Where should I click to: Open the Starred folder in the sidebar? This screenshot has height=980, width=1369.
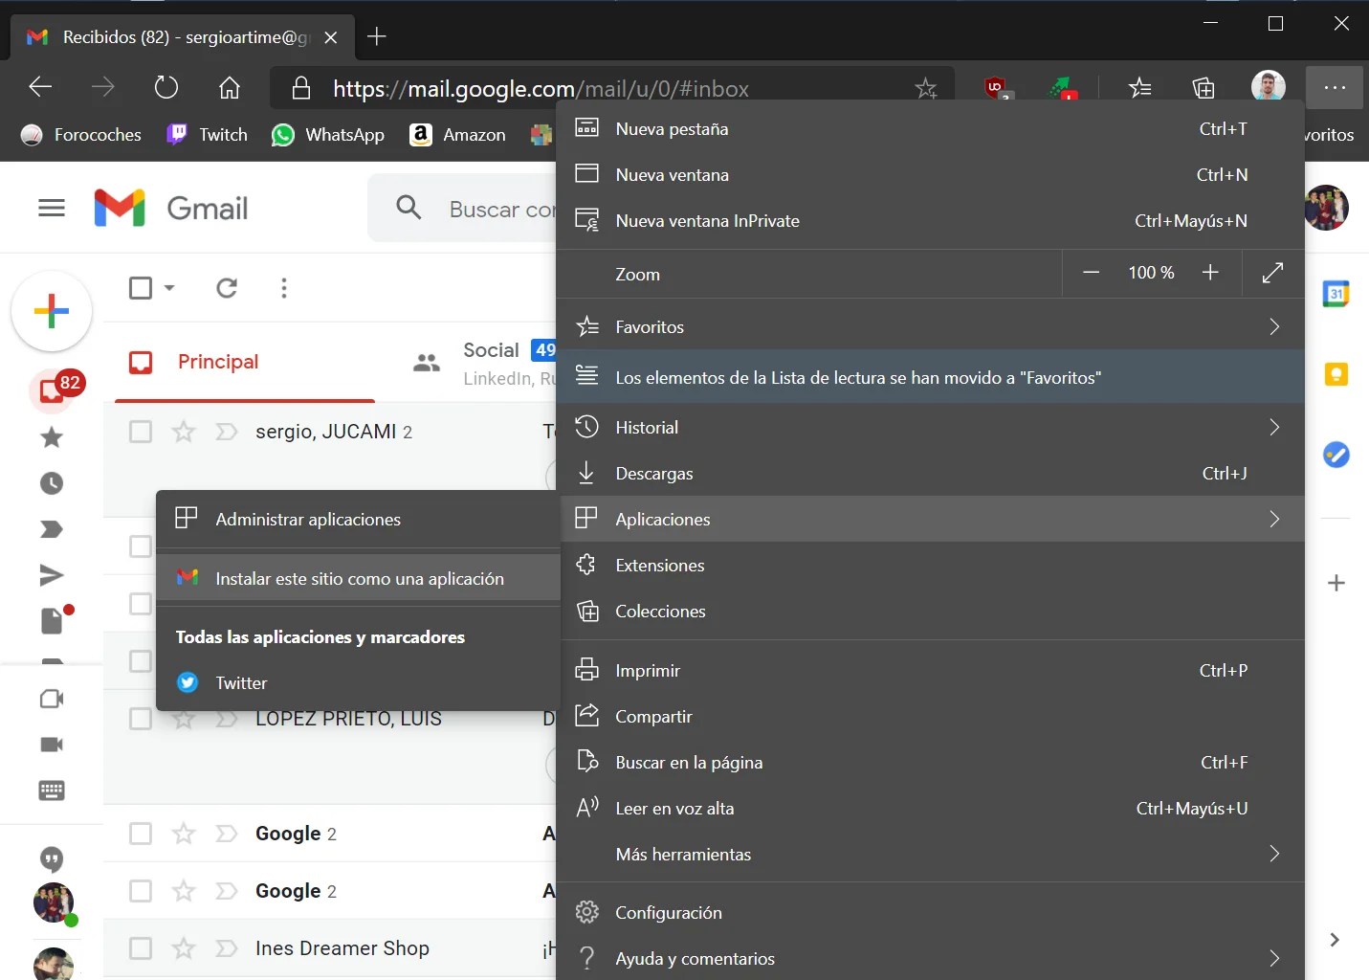point(52,437)
